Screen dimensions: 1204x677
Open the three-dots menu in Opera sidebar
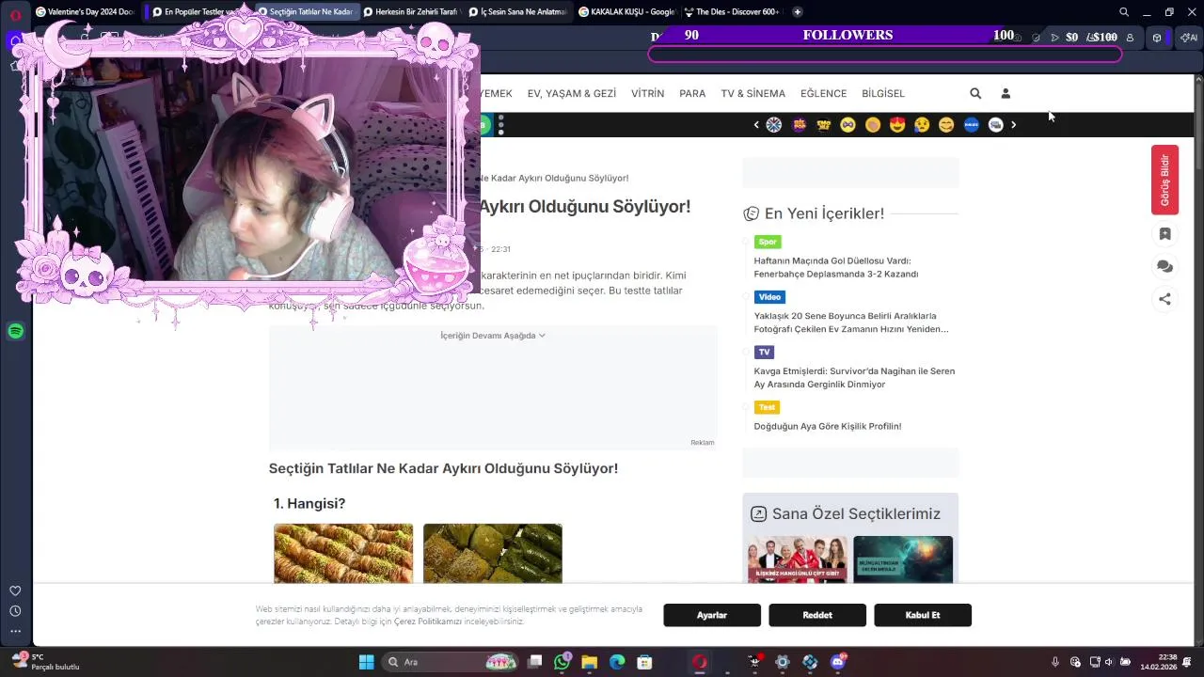pyautogui.click(x=15, y=631)
